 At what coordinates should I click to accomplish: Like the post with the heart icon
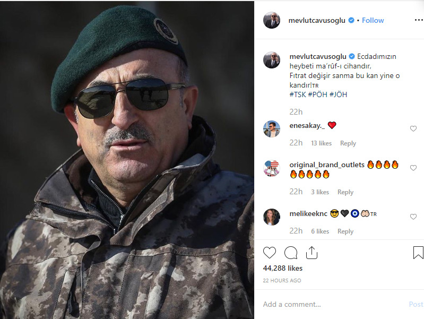pos(270,253)
